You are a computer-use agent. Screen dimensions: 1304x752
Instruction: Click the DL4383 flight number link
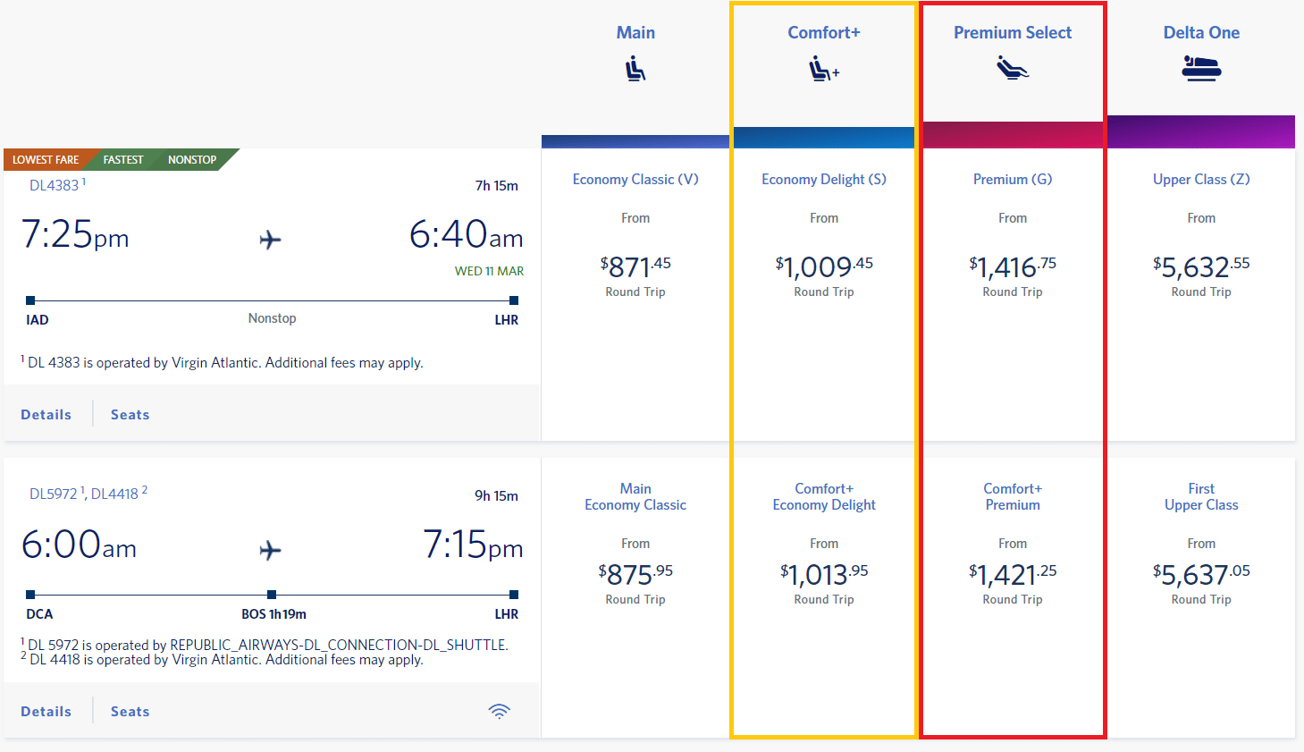(54, 185)
